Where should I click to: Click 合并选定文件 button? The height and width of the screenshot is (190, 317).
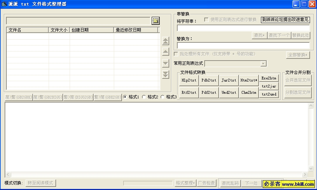pyautogui.click(x=298, y=80)
